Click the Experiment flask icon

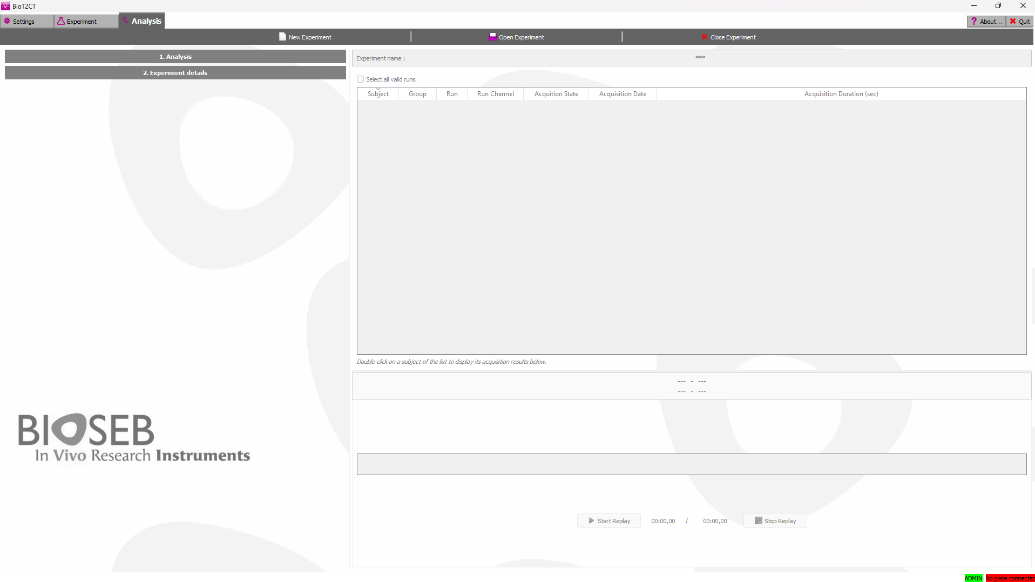click(x=61, y=21)
